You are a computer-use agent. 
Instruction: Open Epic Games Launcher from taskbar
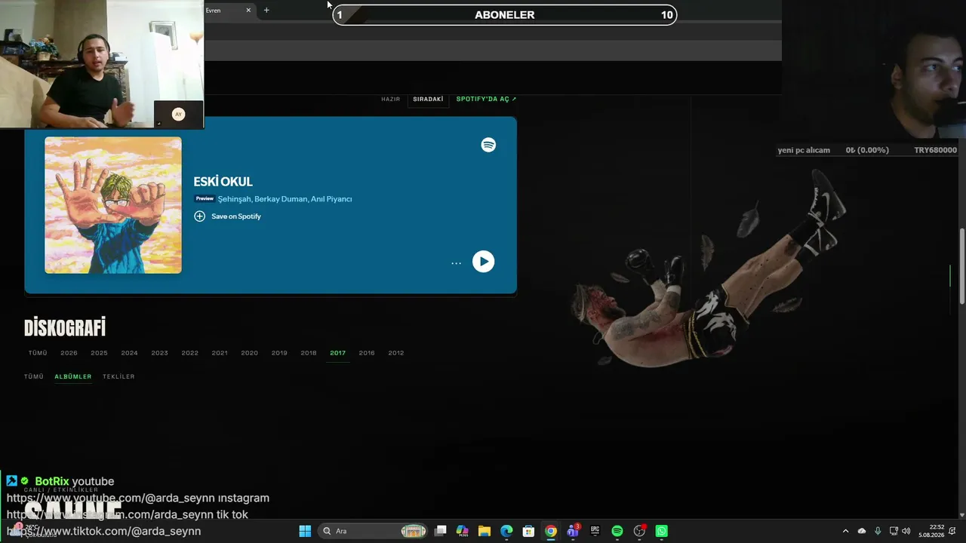point(595,531)
